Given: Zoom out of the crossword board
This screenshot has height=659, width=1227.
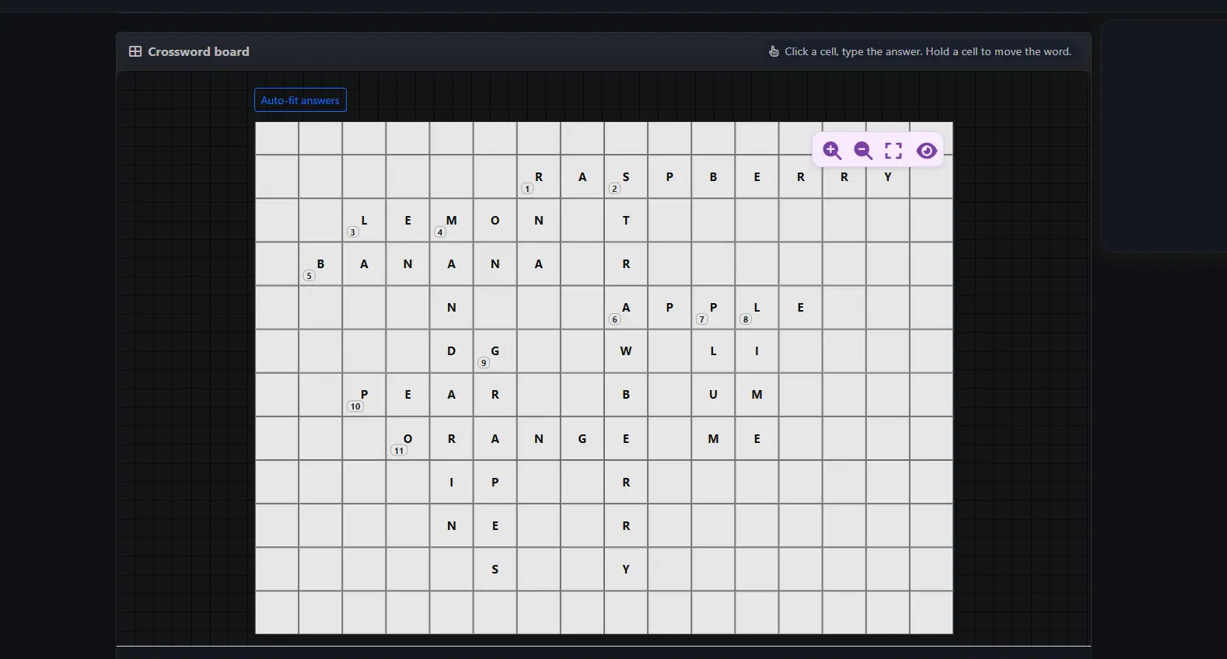Looking at the screenshot, I should coord(863,150).
